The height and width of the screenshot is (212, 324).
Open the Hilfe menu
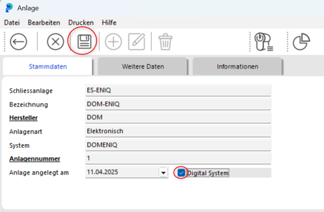click(x=109, y=22)
